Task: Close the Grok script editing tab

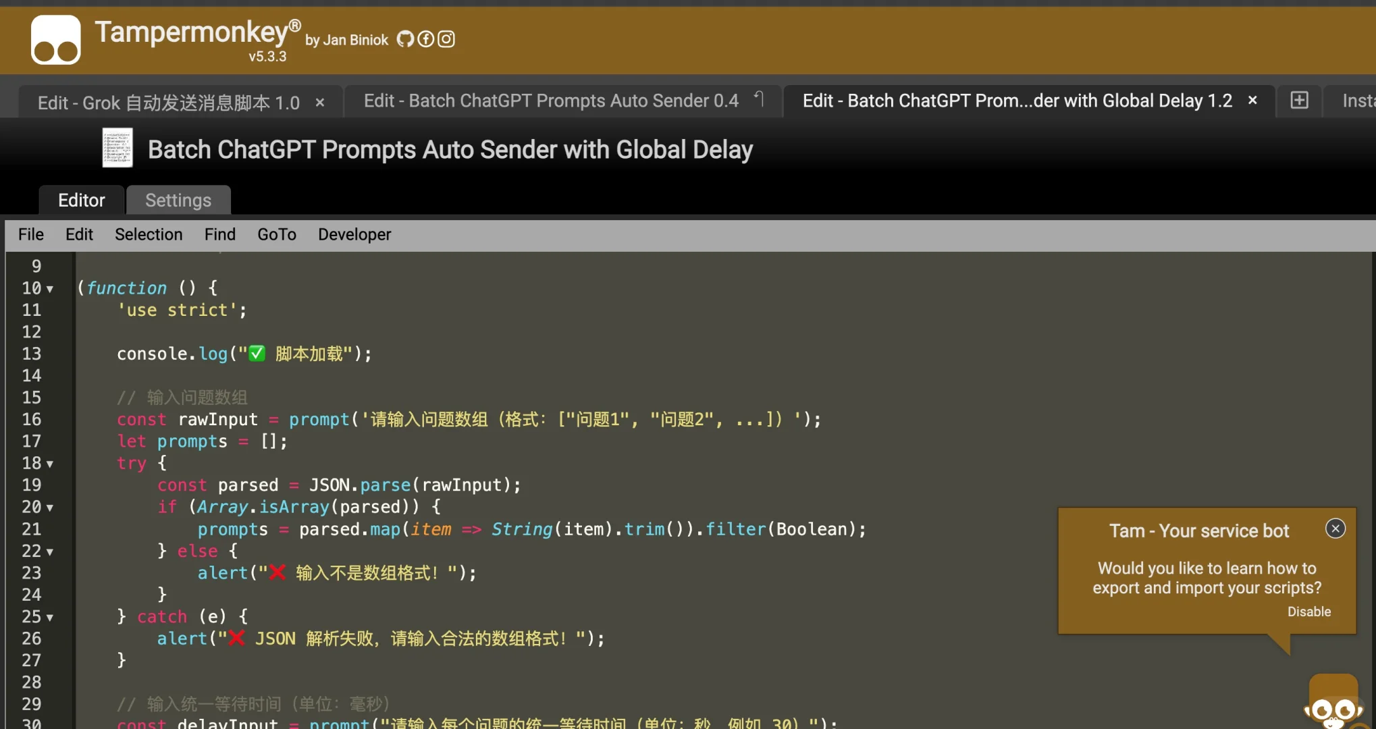Action: [320, 103]
